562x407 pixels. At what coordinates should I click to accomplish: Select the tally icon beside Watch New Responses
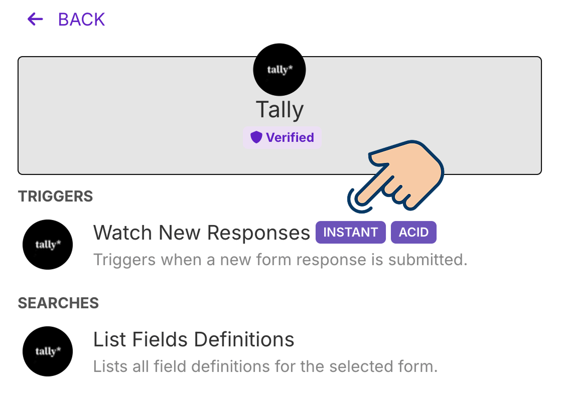[x=47, y=245]
